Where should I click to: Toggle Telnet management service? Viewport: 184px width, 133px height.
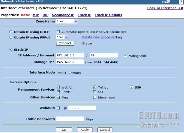(94, 87)
